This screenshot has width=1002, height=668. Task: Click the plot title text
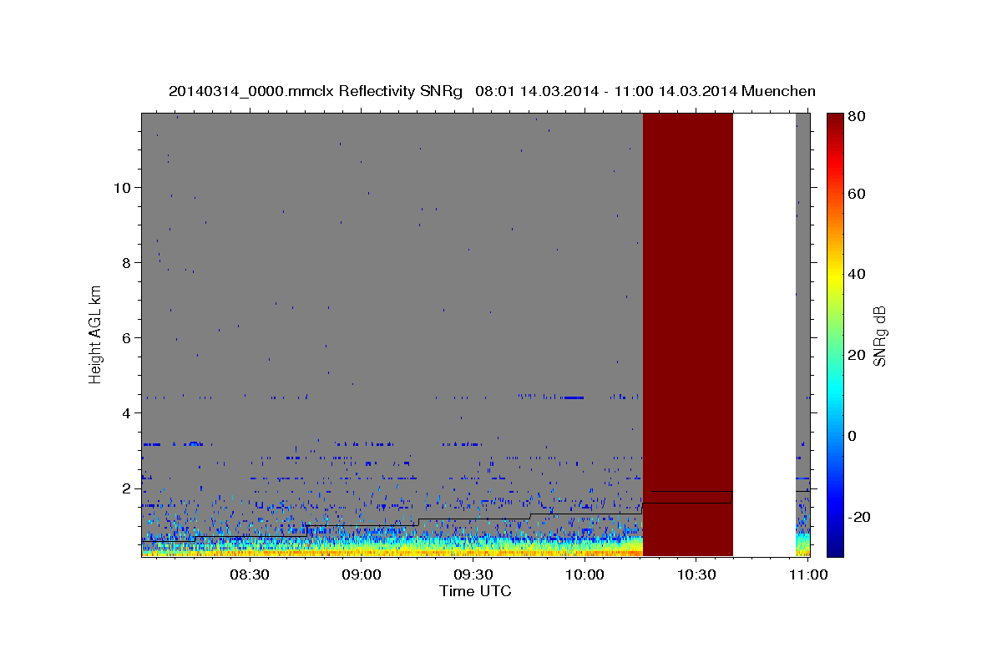[492, 92]
